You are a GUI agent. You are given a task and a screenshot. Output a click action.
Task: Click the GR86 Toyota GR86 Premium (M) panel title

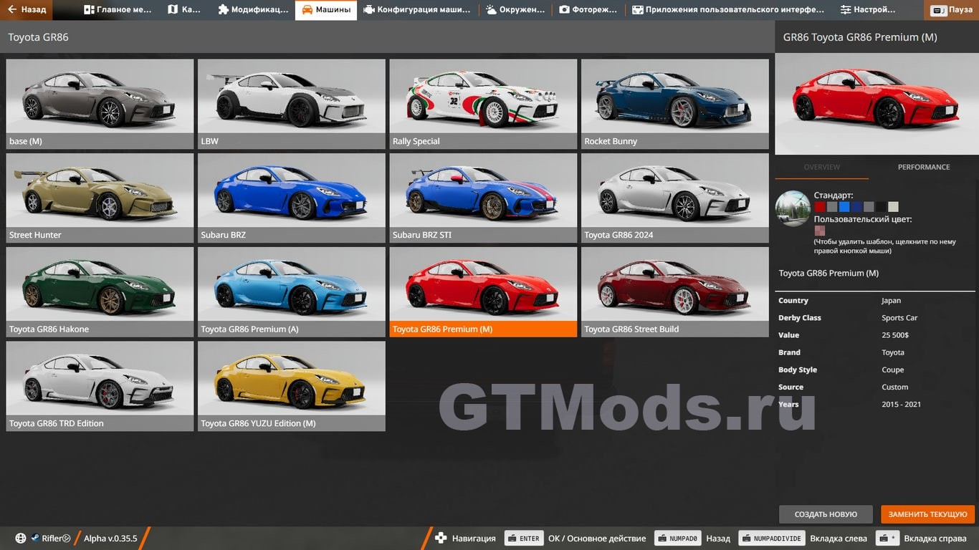click(859, 37)
